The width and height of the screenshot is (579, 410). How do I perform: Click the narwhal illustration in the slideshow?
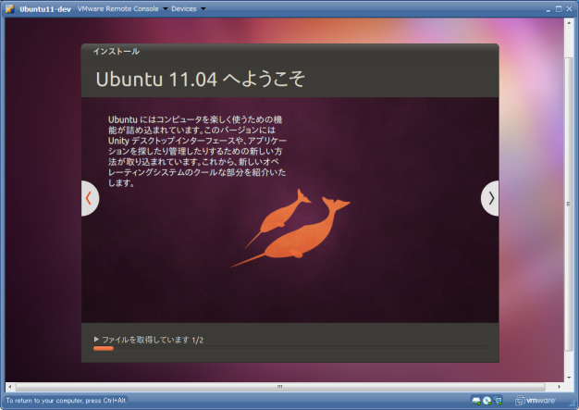coord(290,228)
